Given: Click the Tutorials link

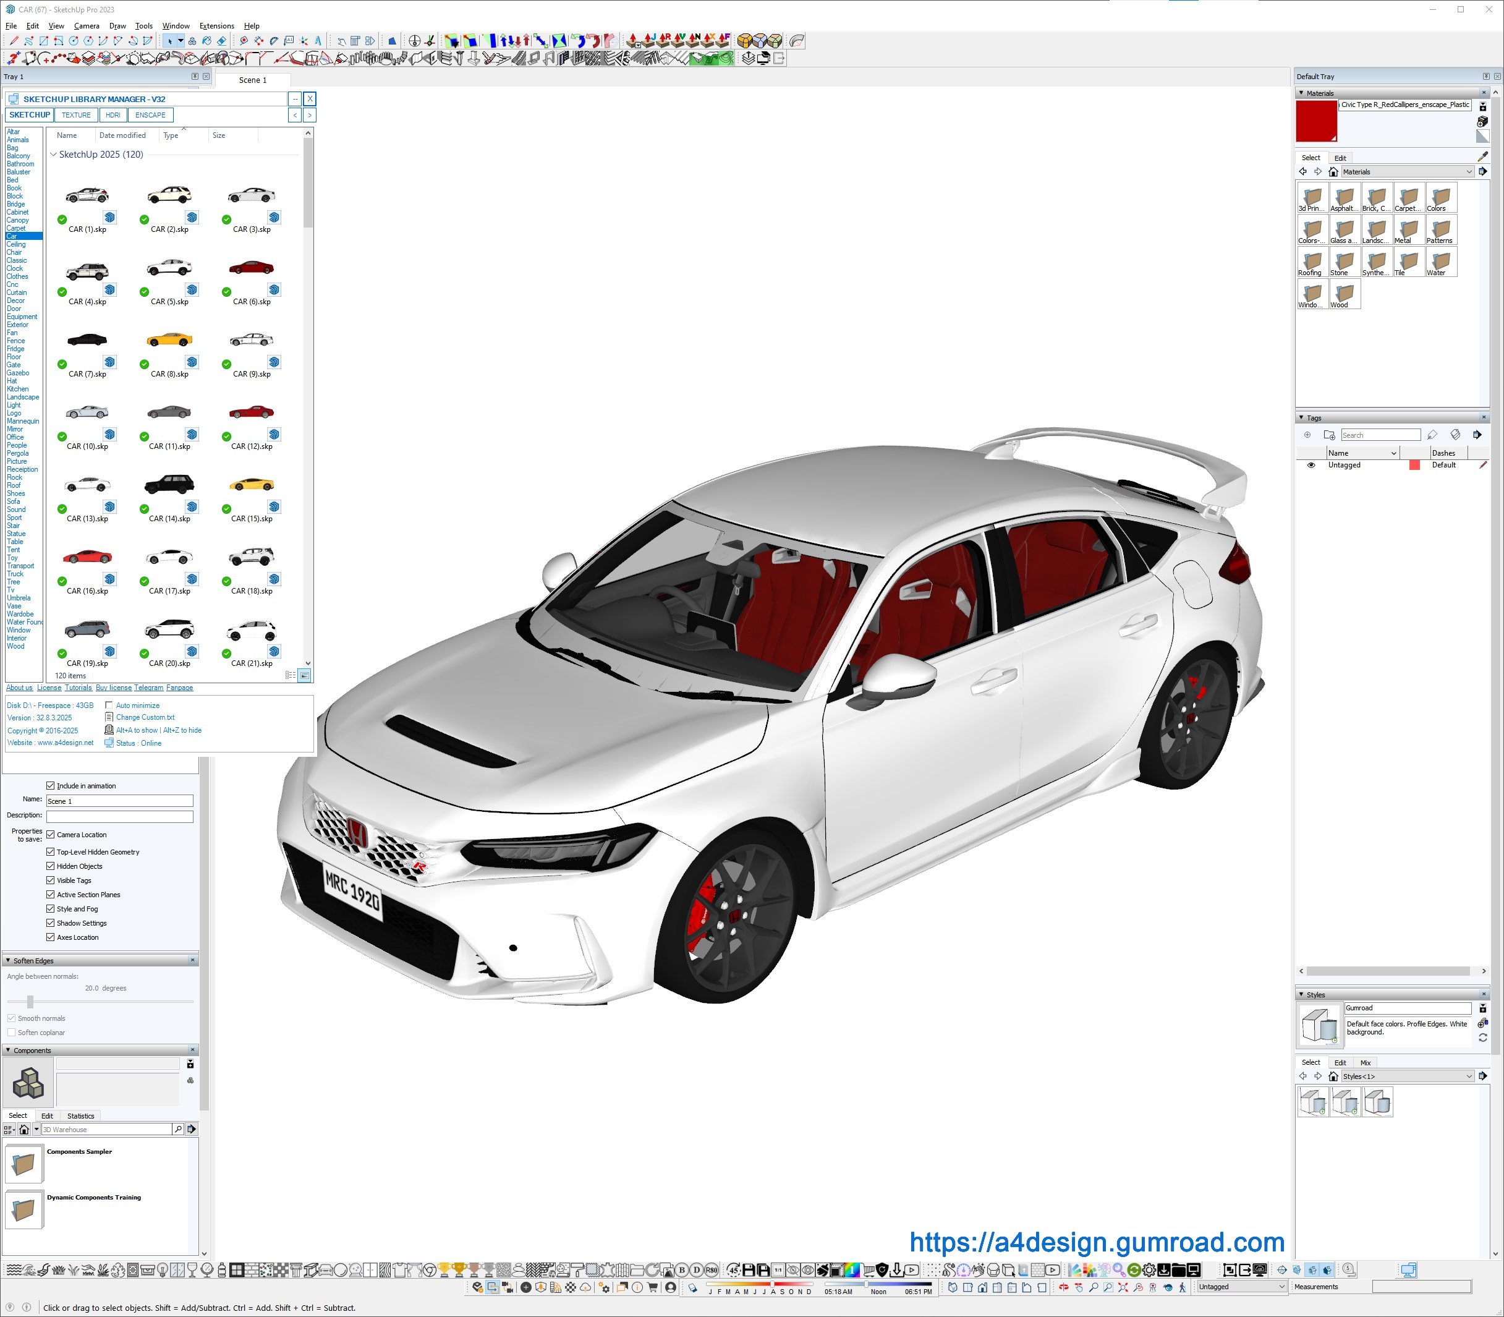Looking at the screenshot, I should (x=78, y=688).
